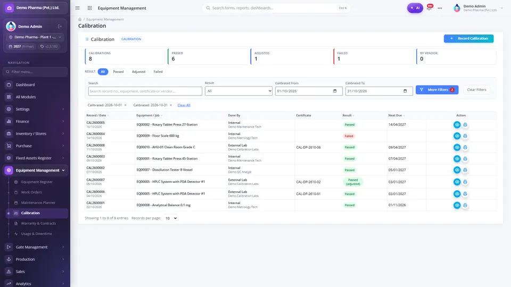The image size is (511, 287).
Task: Expand the Finance menu
Action: (x=35, y=121)
